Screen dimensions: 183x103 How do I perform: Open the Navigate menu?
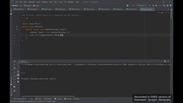[x=32, y=2]
